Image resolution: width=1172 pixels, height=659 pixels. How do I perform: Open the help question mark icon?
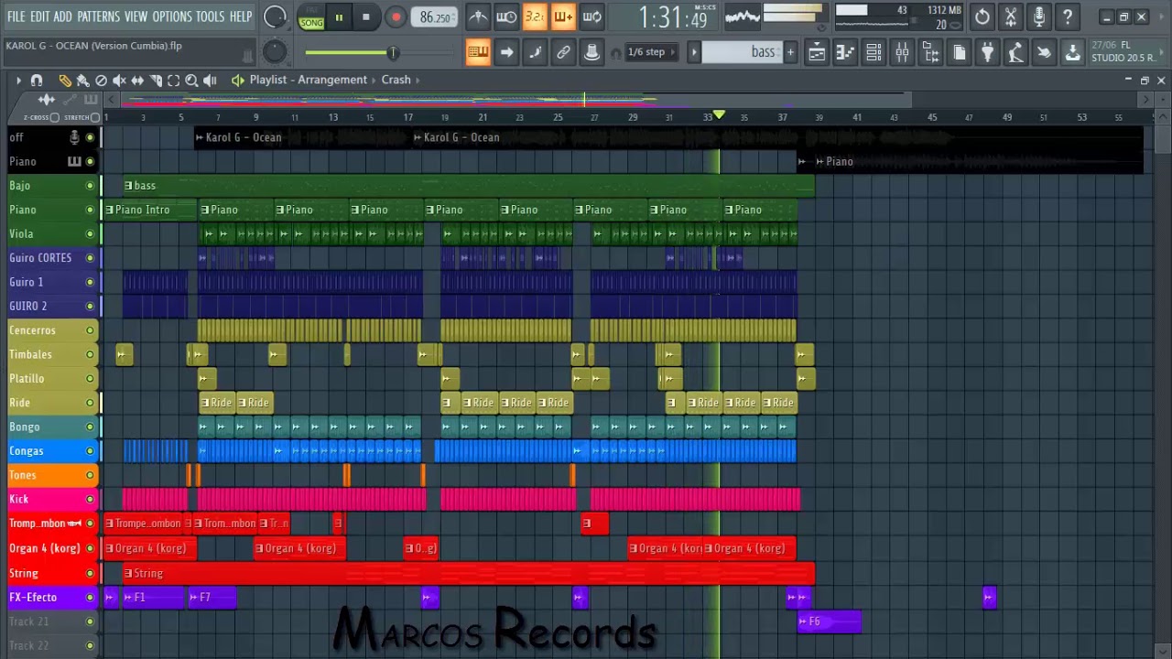click(1067, 16)
